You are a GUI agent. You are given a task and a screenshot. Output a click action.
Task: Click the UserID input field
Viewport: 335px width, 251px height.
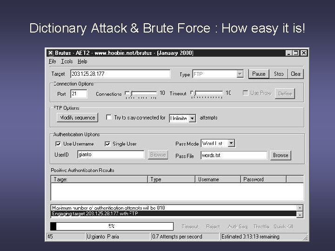[x=111, y=154]
